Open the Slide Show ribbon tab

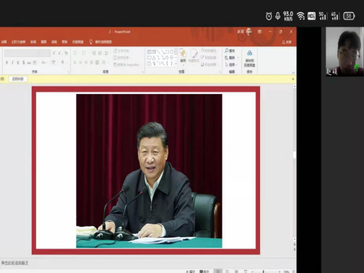point(19,42)
